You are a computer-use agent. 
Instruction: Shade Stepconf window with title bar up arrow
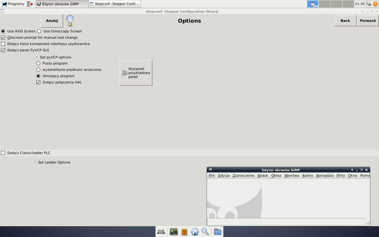362,11
